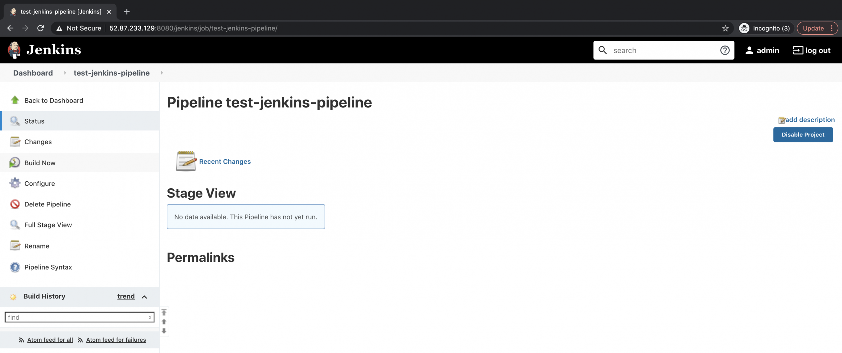842x353 pixels.
Task: Expand the test-jenkins-pipeline breadcrumb arrow
Action: pyautogui.click(x=162, y=73)
